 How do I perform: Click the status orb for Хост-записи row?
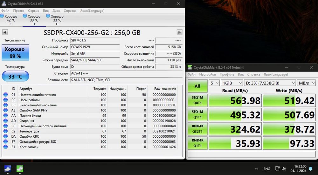pyautogui.click(x=5, y=147)
